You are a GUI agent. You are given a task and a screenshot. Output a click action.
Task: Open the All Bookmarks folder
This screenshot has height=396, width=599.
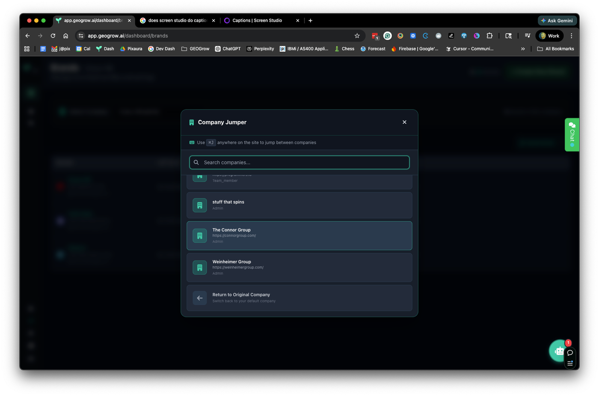tap(556, 48)
